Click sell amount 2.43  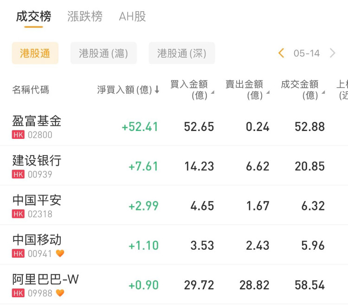tap(258, 246)
